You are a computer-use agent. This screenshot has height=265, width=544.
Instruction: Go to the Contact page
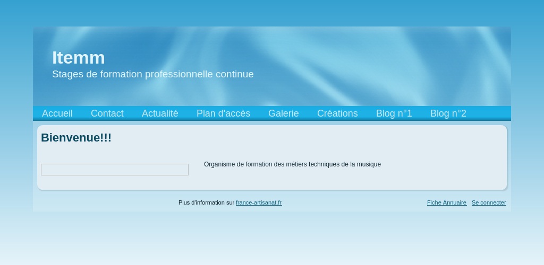tap(107, 113)
